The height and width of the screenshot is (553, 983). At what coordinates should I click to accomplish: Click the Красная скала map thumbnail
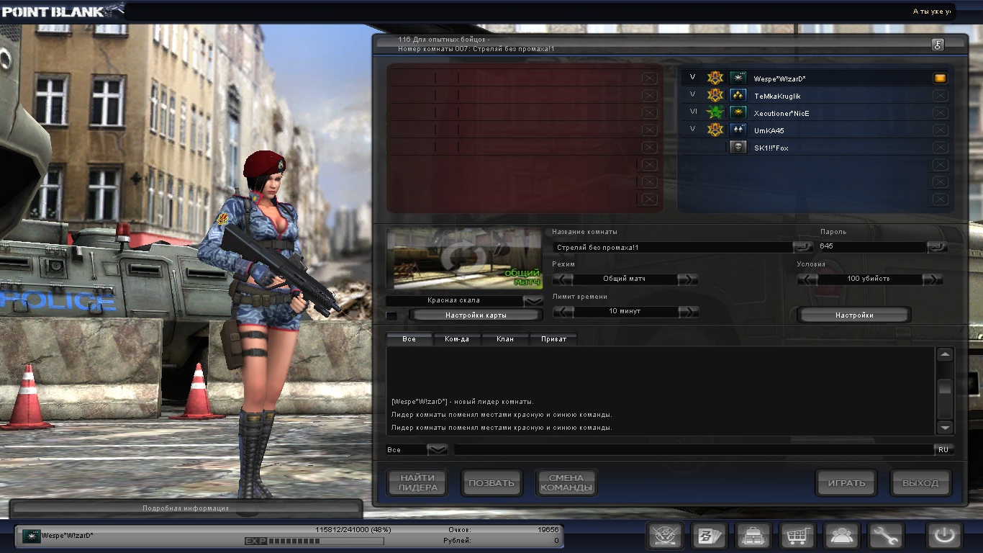pyautogui.click(x=464, y=260)
